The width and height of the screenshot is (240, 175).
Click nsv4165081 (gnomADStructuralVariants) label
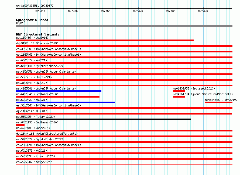(x=46, y=88)
